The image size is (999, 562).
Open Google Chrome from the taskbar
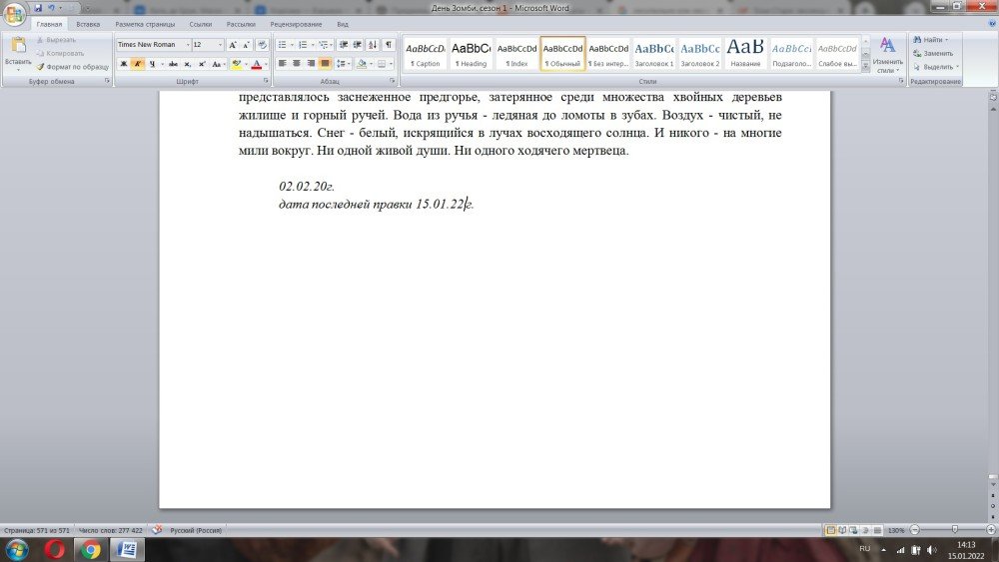coord(90,550)
